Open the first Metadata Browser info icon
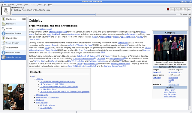The width and height of the screenshot is (192, 113). click(4, 33)
